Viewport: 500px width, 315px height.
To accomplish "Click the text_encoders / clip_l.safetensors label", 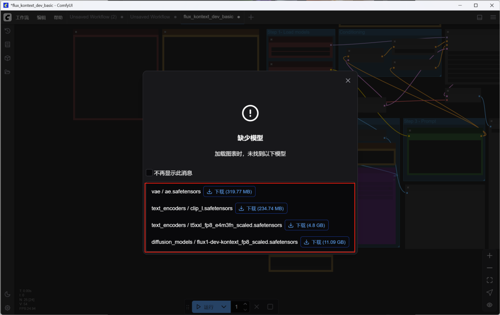I will (x=192, y=209).
